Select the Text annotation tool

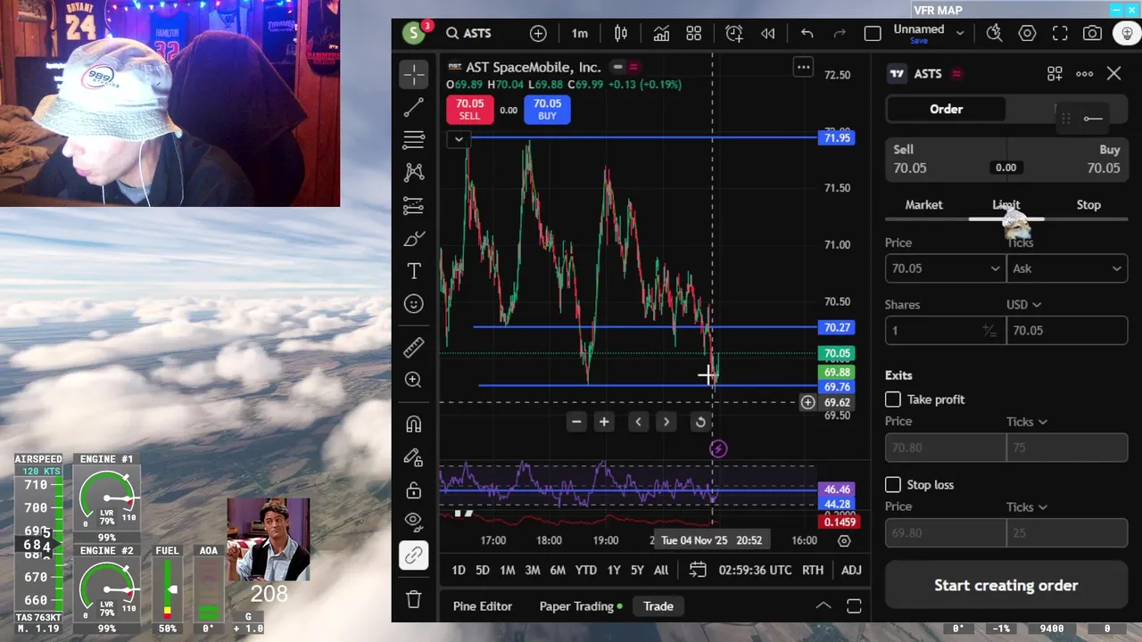pyautogui.click(x=414, y=271)
